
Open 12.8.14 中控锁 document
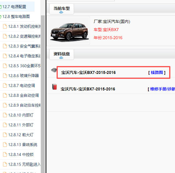(21, 155)
